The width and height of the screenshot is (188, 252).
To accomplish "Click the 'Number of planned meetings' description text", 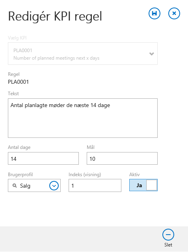I will [56, 58].
